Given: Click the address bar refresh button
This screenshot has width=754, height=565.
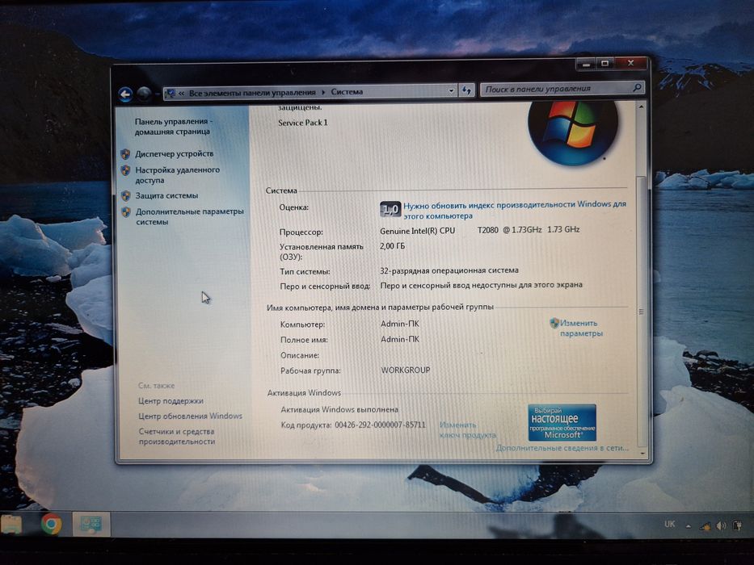Looking at the screenshot, I should 466,90.
